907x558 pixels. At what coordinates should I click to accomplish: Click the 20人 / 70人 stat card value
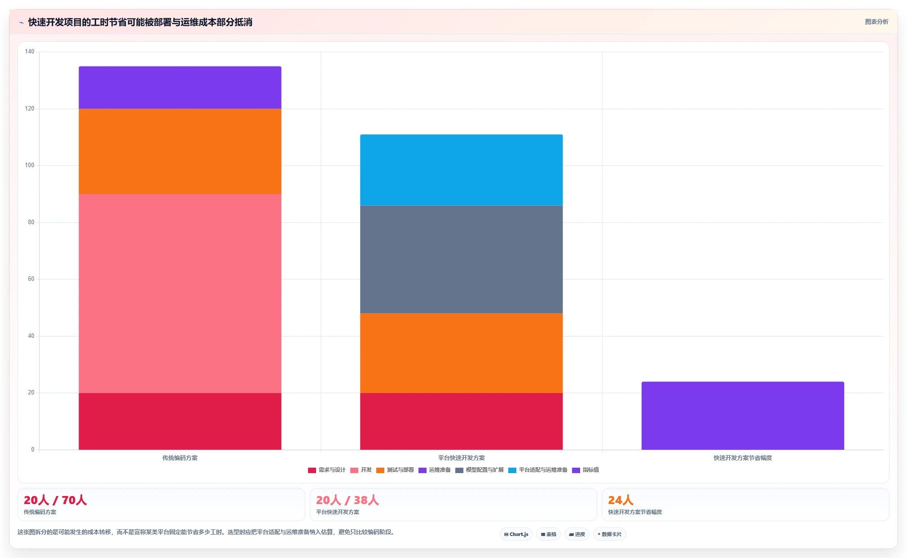[55, 500]
